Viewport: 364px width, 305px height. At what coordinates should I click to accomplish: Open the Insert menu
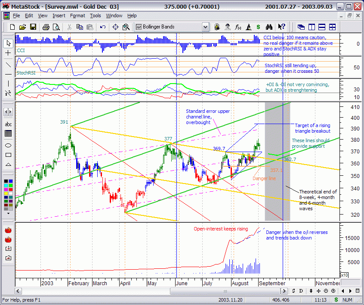coord(59,16)
